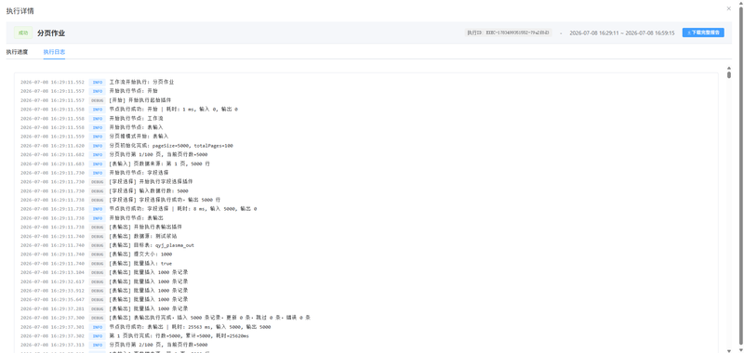Screen dimensions: 744x353
Task: Click the log panel scroll-down arrow
Action: (729, 350)
